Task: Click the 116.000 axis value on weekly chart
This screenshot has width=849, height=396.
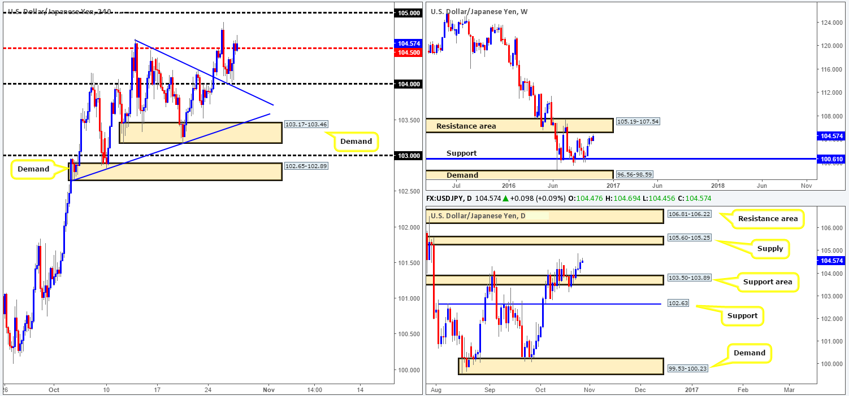Action: click(831, 69)
